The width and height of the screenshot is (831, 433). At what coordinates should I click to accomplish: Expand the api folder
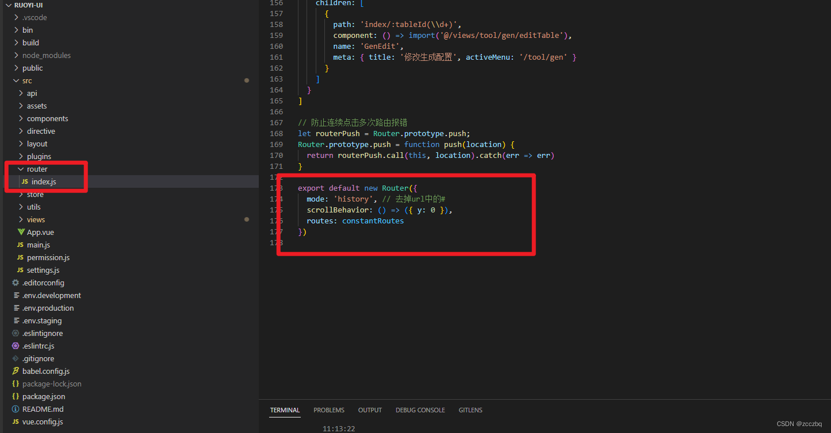pyautogui.click(x=21, y=93)
